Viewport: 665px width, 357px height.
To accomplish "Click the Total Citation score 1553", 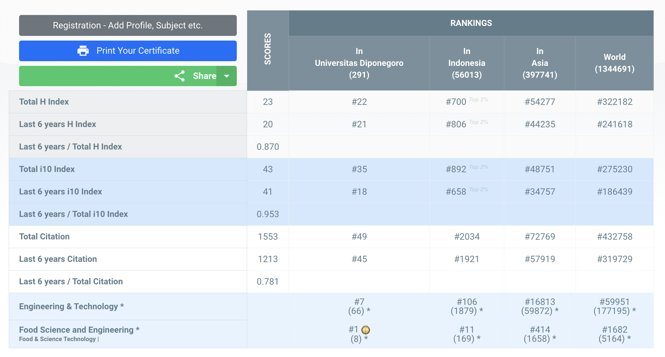I will pos(268,237).
